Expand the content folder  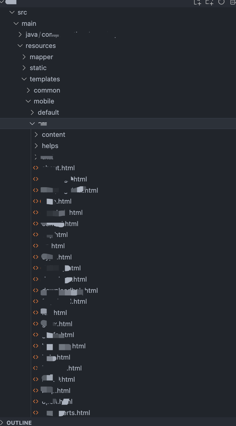tap(36, 135)
